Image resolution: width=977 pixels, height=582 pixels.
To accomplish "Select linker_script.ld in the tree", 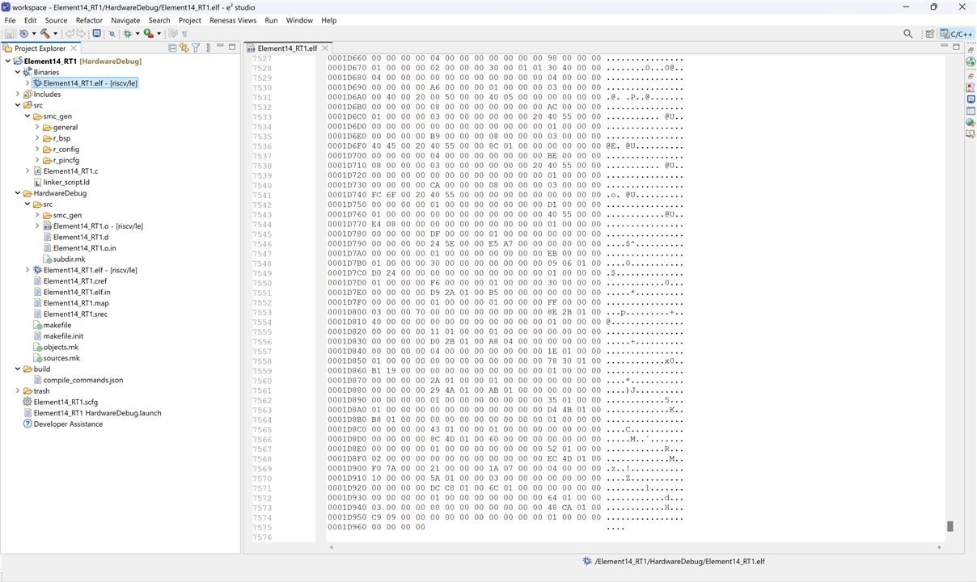I will [x=66, y=183].
